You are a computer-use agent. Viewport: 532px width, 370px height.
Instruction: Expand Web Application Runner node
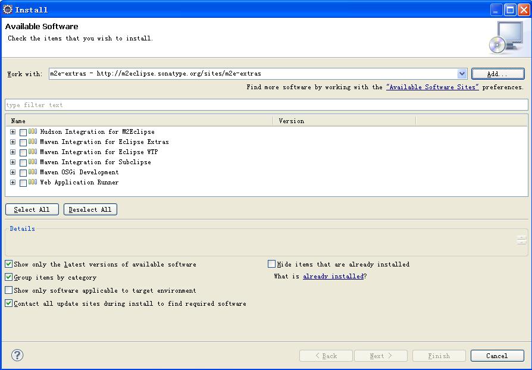click(13, 183)
